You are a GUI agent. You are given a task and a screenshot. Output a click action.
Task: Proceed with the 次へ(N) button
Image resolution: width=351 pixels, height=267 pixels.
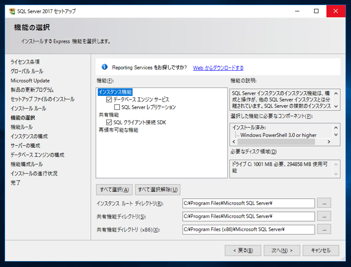coord(282,251)
